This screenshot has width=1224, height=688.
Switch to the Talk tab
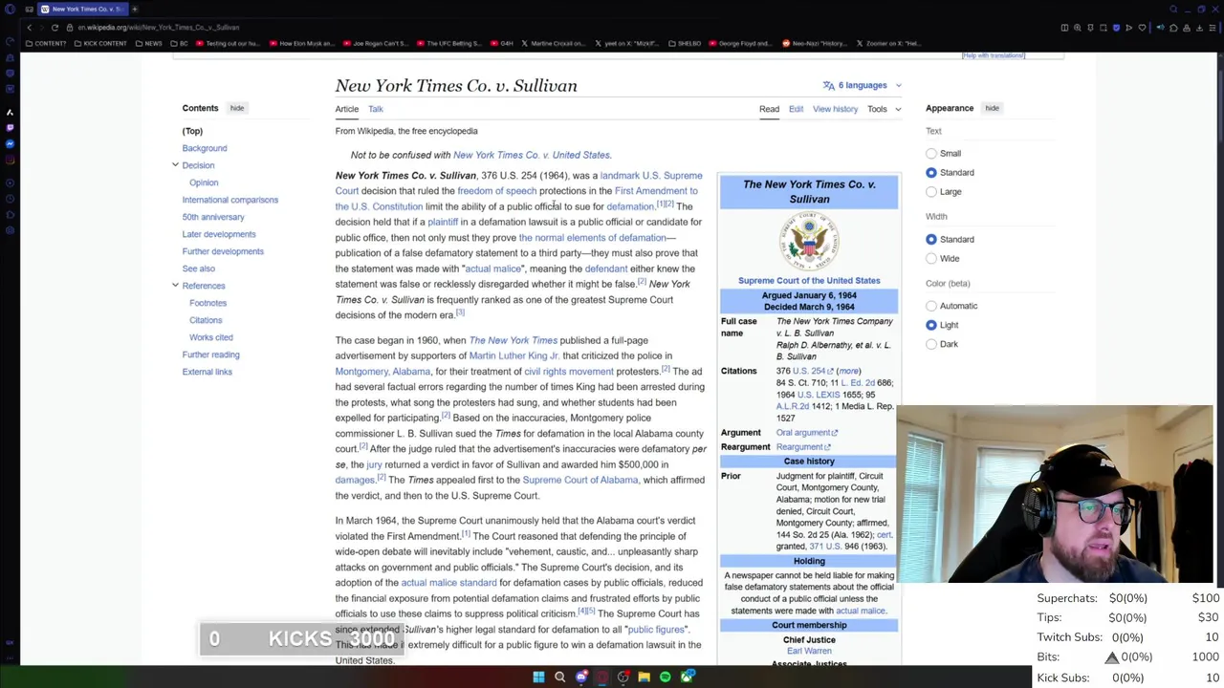pos(376,109)
